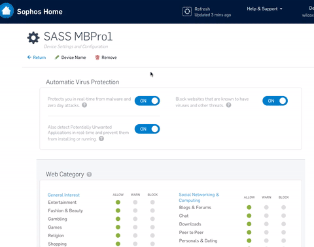
Task: Set Religion to Warn
Action: (x=135, y=235)
